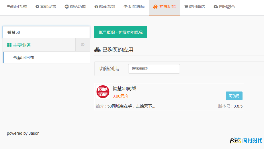The height and width of the screenshot is (149, 264).
Task: Click the umbrella icon beside 功能选项
Action: [126, 7]
